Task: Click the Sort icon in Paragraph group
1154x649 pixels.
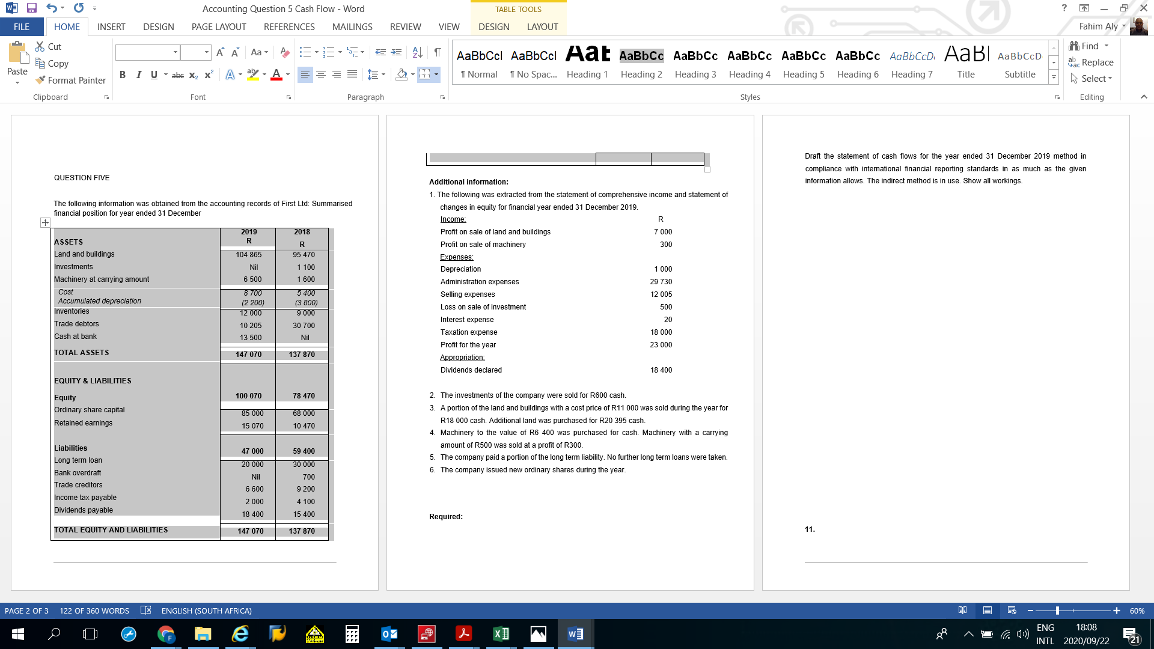Action: [417, 52]
